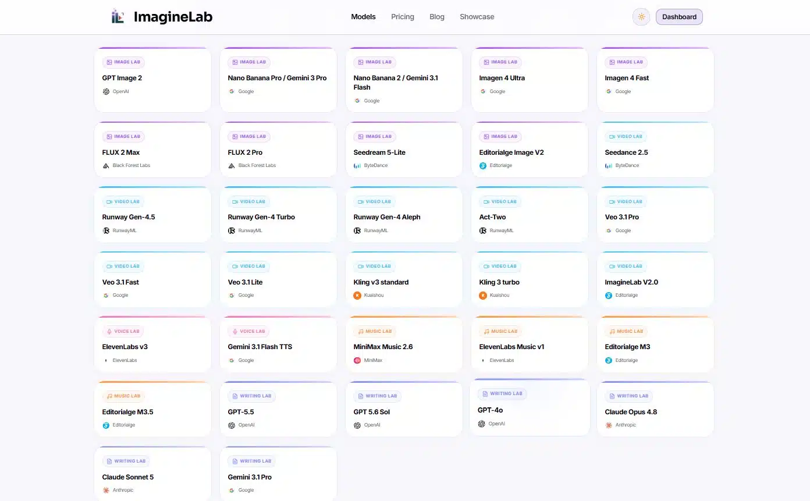Click Google icon under Veo 3.1 Pro
This screenshot has height=501, width=810.
click(x=609, y=230)
